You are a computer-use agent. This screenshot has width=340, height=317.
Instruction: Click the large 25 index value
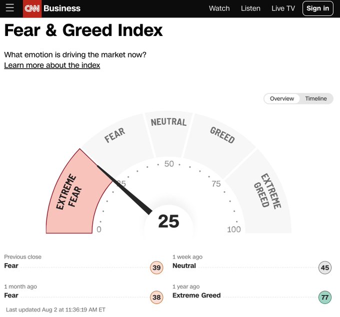pos(168,221)
